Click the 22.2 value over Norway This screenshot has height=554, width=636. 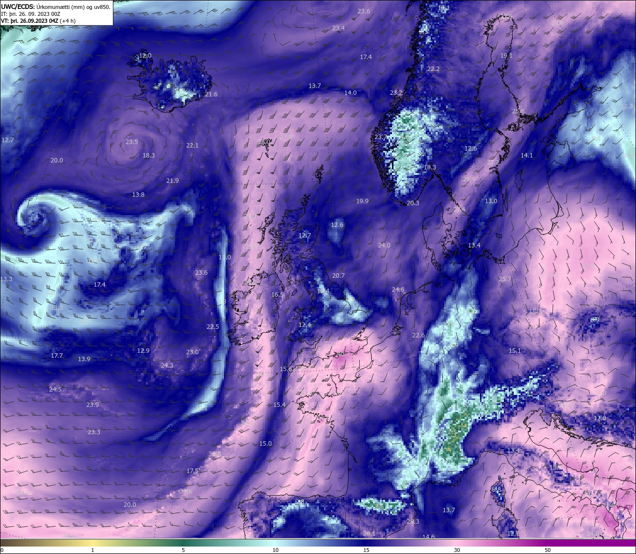[x=433, y=69]
